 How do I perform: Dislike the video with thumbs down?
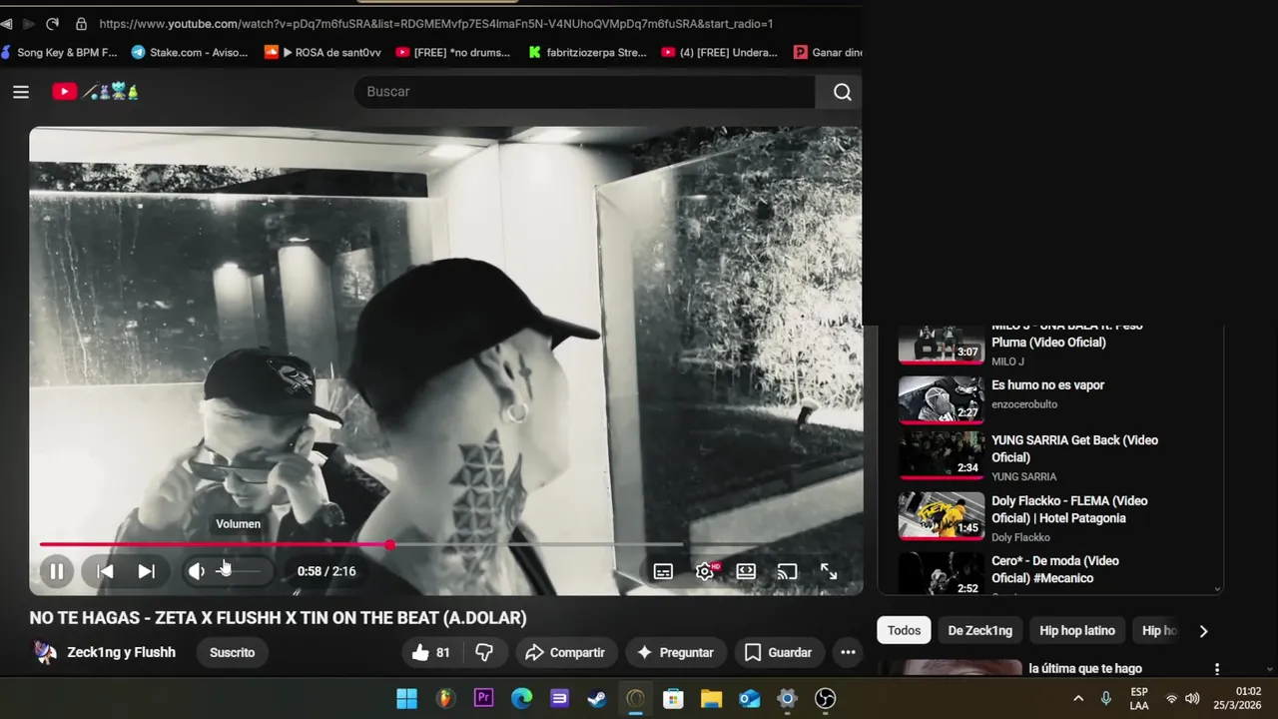(x=484, y=652)
